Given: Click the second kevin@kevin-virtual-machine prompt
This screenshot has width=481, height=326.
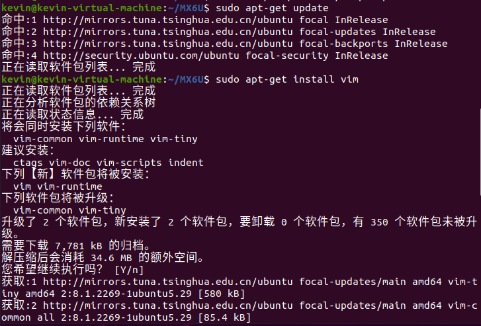Looking at the screenshot, I should pos(82,79).
